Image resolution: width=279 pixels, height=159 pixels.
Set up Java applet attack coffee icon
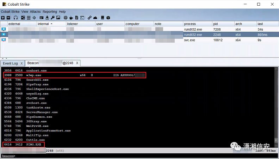pos(71,18)
